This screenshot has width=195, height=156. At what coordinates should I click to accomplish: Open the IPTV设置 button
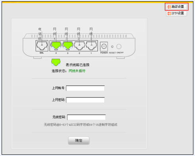(176, 13)
